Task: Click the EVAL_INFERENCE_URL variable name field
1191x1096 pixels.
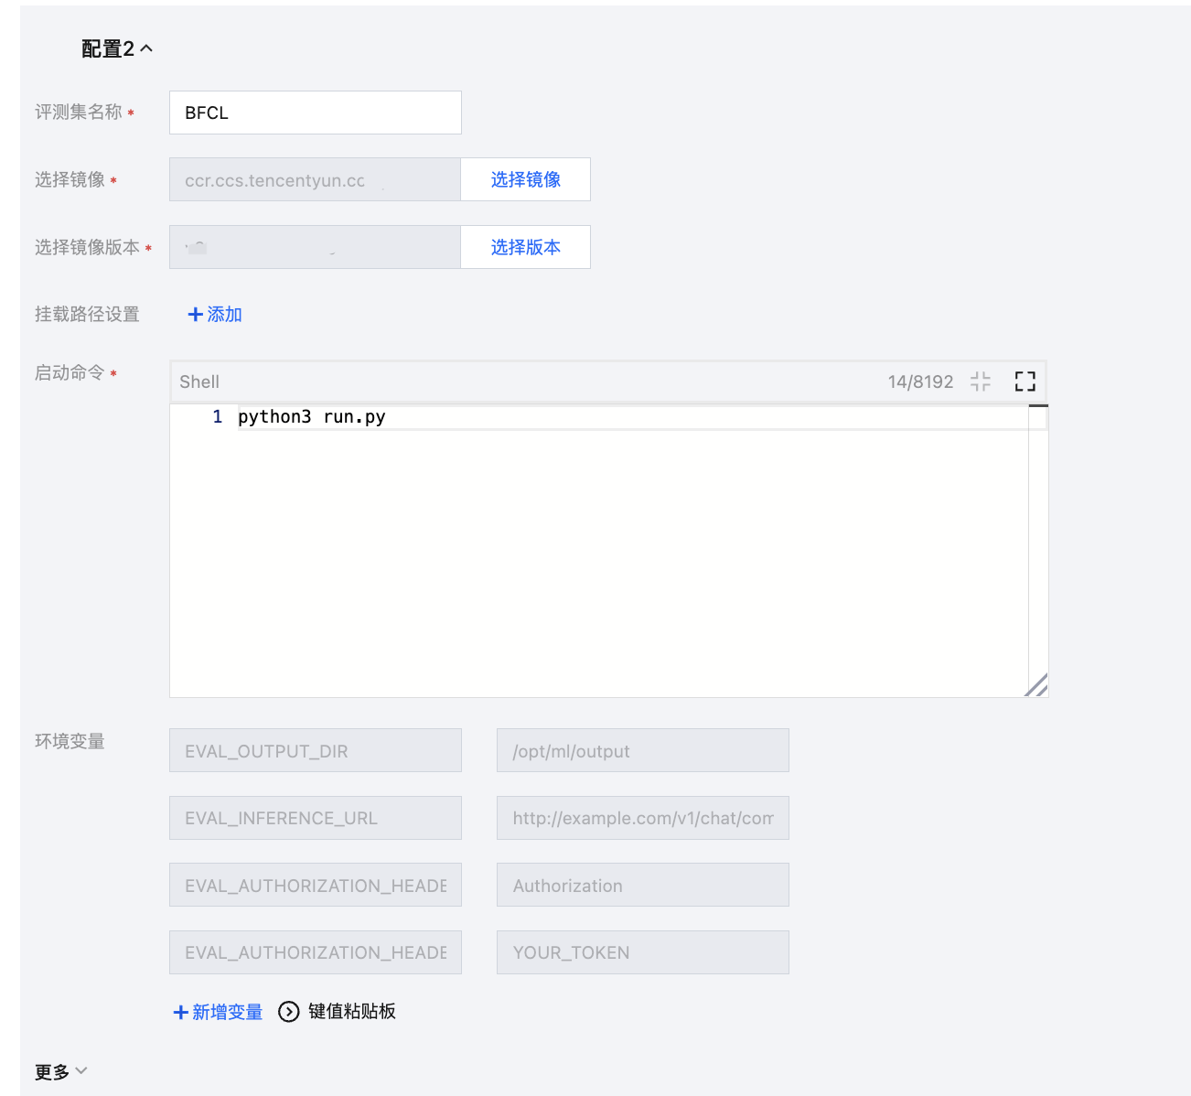Action: click(316, 818)
